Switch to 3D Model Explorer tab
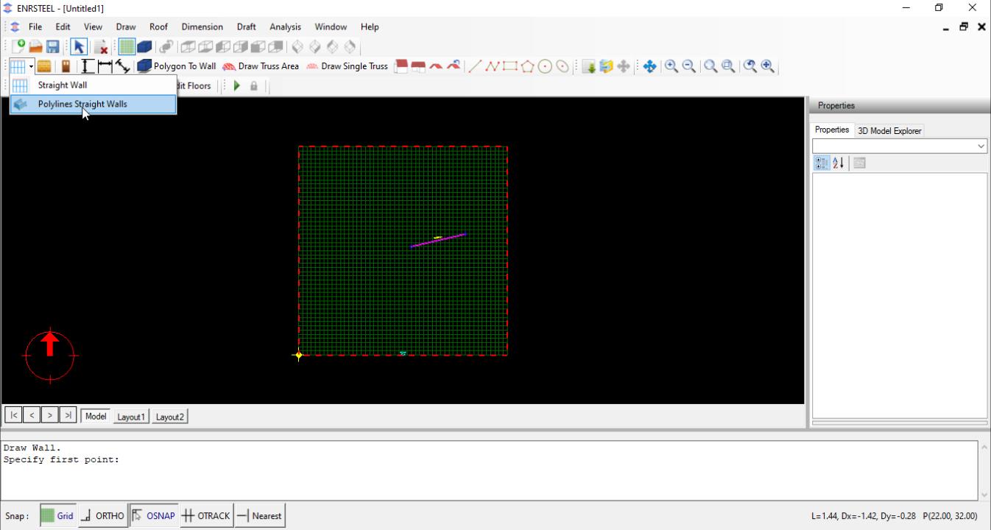 pyautogui.click(x=889, y=131)
